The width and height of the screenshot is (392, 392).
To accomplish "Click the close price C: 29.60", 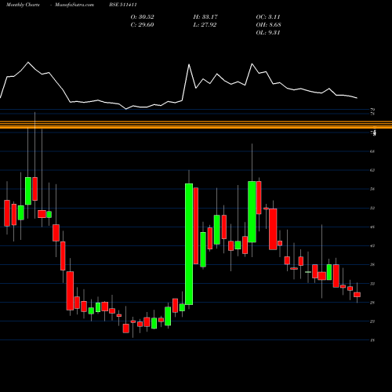I will coord(142,25).
